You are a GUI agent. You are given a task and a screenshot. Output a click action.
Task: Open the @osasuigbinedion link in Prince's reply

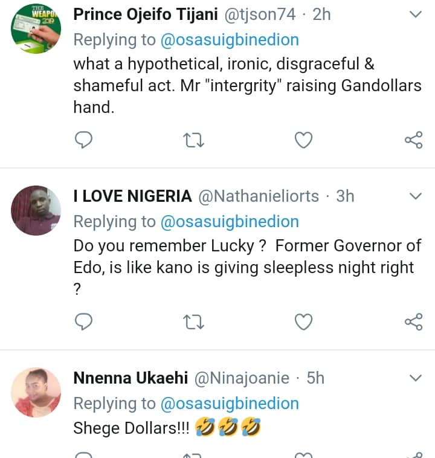click(229, 40)
